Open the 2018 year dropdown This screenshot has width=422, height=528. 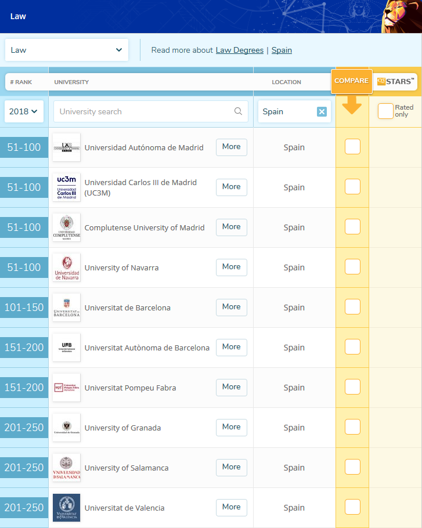tap(24, 111)
